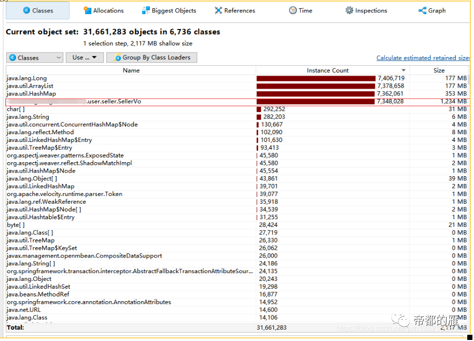Select the java.lang.Object[ ] row
The image size is (474, 341).
click(x=237, y=179)
